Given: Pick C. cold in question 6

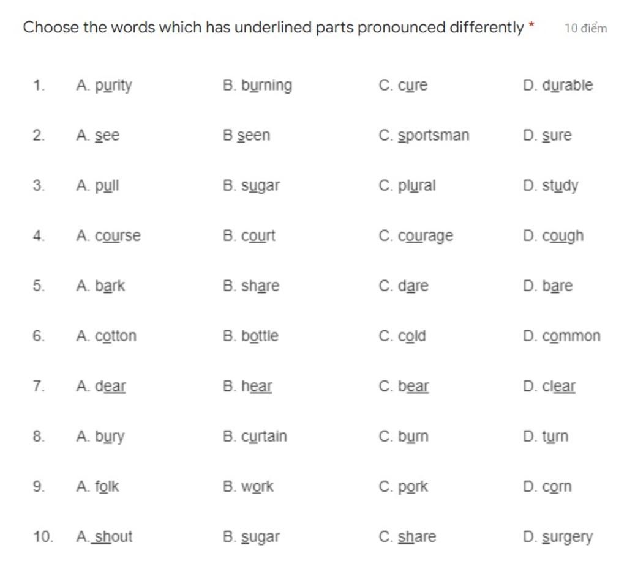Looking at the screenshot, I should [x=402, y=336].
